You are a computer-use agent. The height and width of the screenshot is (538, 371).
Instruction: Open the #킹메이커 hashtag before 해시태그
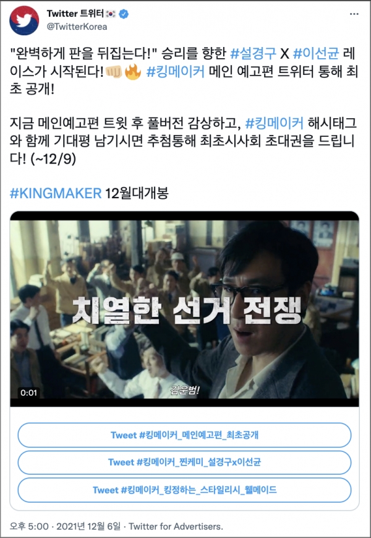(x=275, y=123)
